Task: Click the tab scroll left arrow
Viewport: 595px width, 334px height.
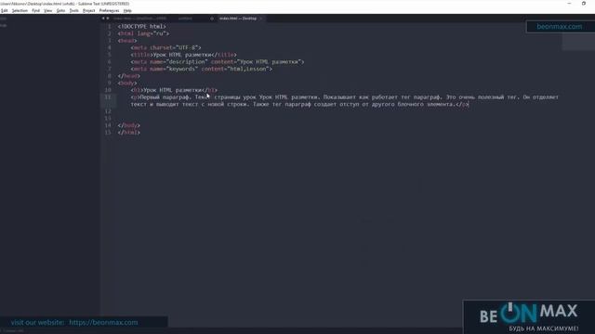Action: 103,19
